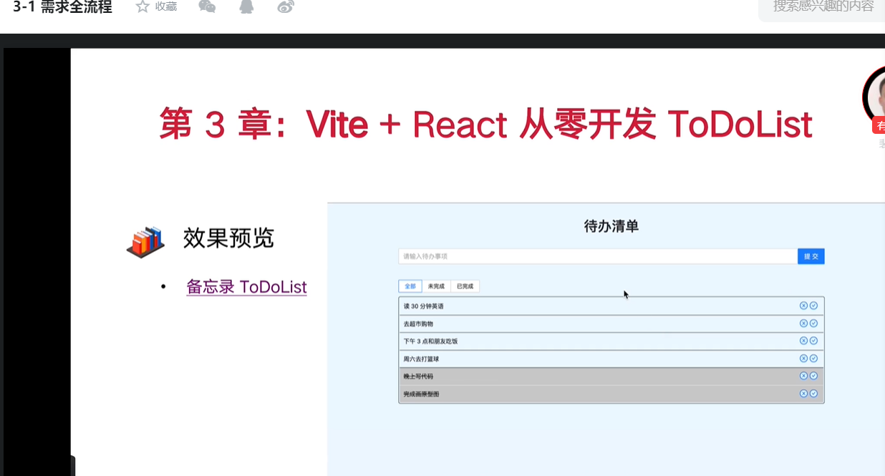
Task: Select the 已完成 filter tab
Action: click(x=465, y=286)
